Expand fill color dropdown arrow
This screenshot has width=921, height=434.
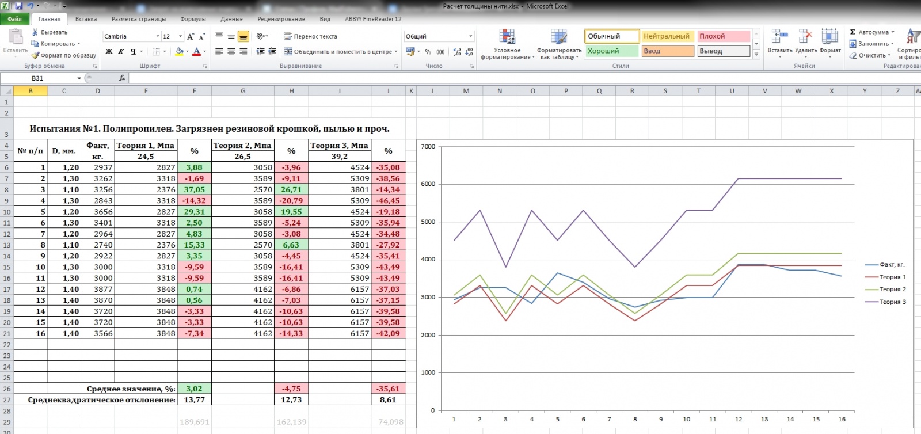click(188, 51)
